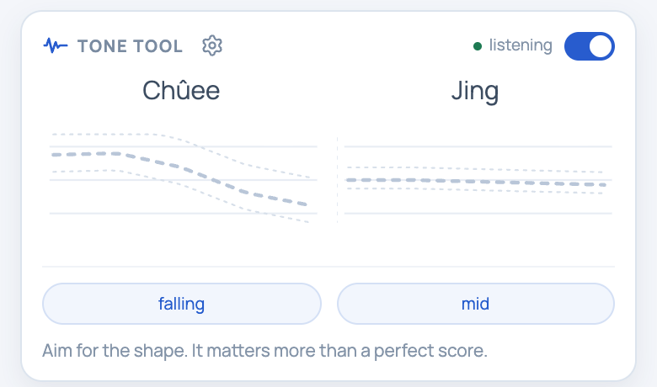Click the white knob of the listening switch
The width and height of the screenshot is (657, 387).
point(601,46)
